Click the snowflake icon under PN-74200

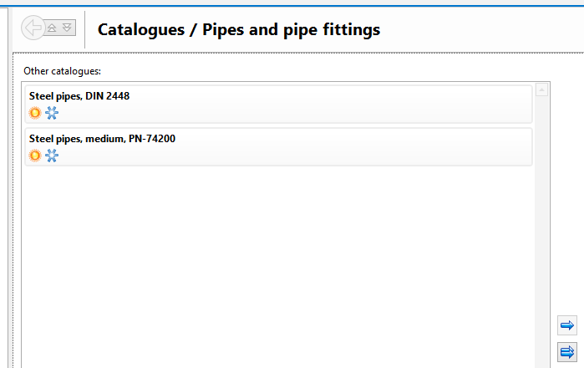[x=52, y=156]
